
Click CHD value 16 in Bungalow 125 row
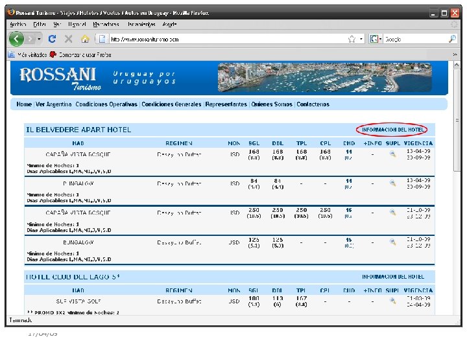[349, 240]
